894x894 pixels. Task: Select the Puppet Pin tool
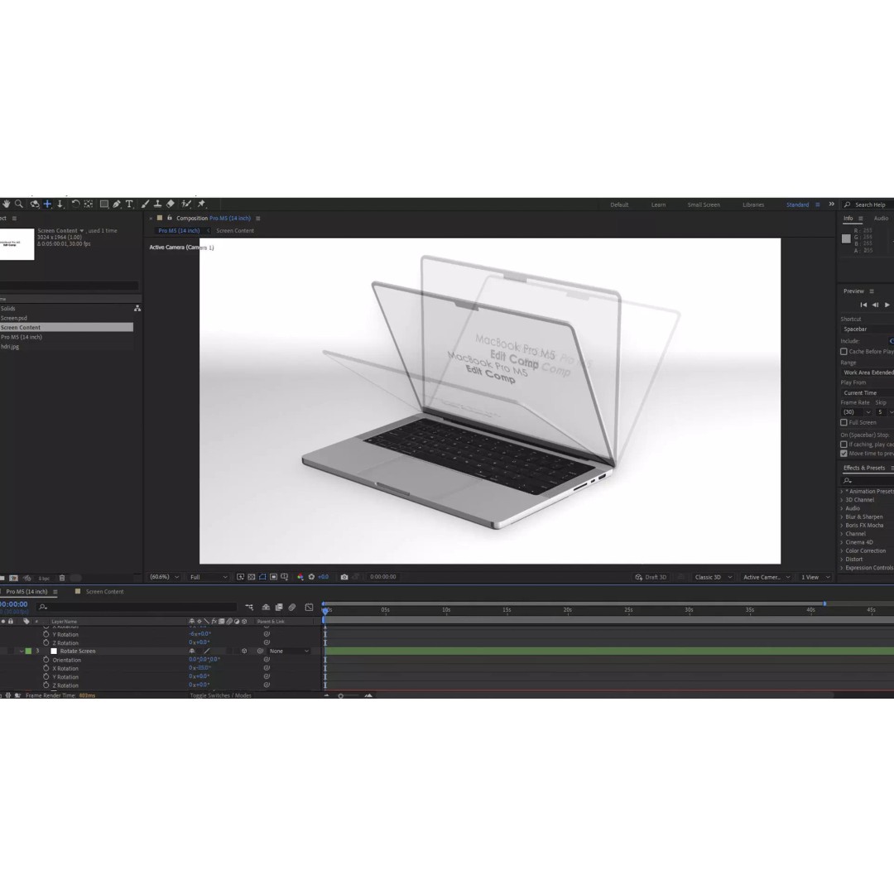[201, 204]
